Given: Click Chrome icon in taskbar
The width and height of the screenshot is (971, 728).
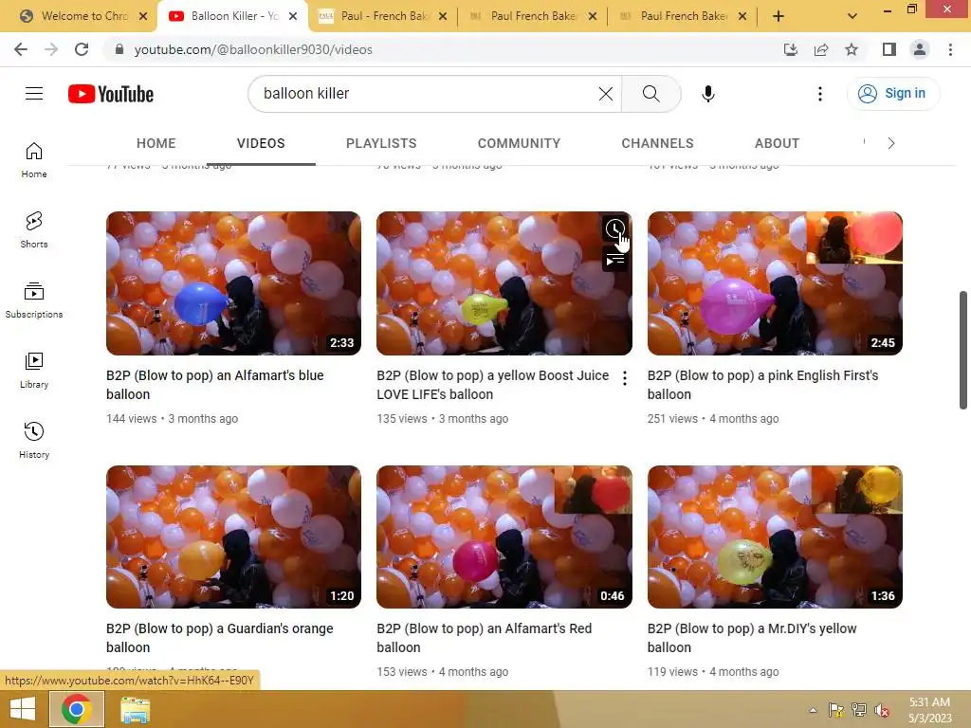Looking at the screenshot, I should (x=76, y=709).
